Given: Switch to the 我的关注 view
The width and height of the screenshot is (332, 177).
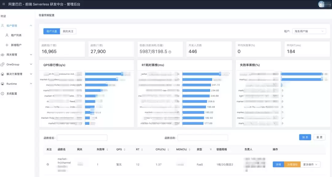Looking at the screenshot, I should (x=68, y=31).
